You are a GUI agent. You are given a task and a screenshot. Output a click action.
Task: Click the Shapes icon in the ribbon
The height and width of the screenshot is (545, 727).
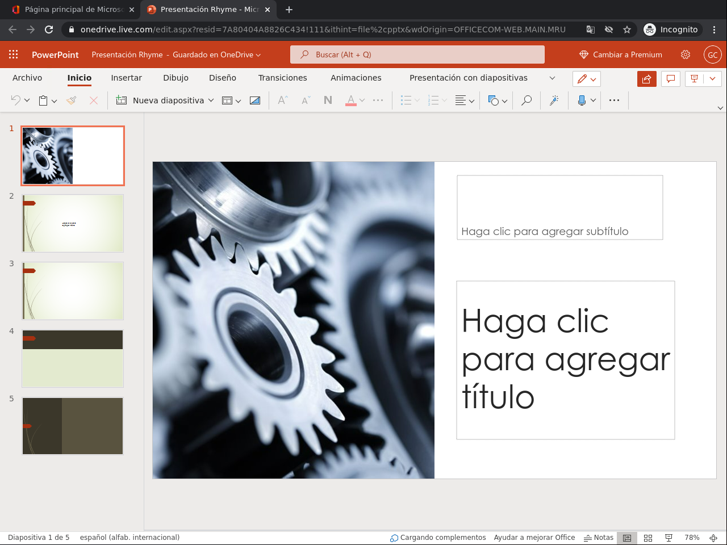[493, 100]
